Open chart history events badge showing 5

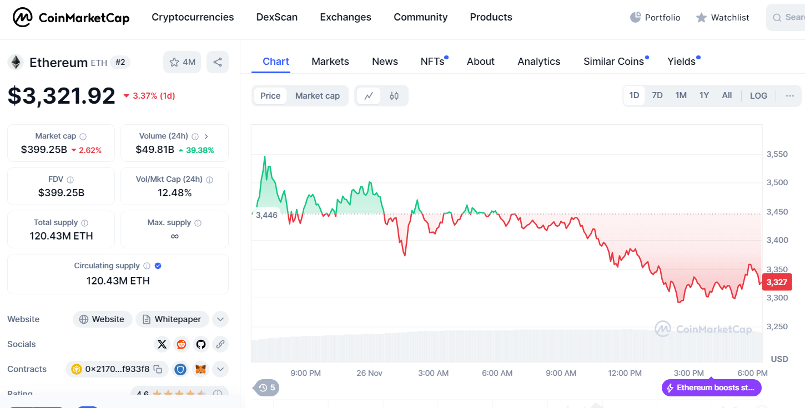click(267, 387)
